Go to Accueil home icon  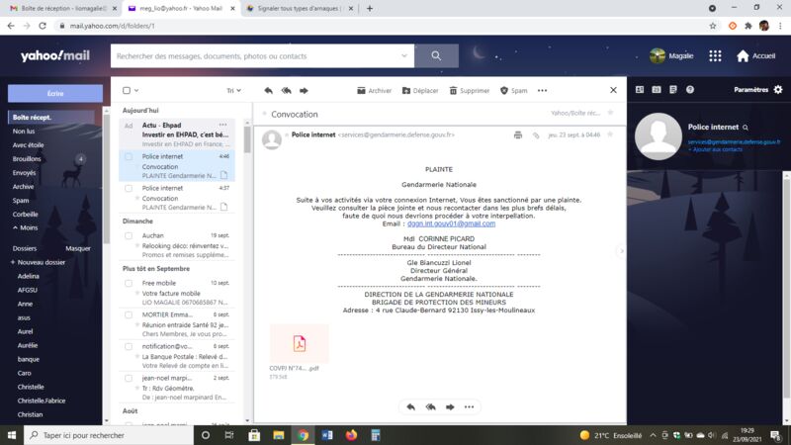pos(743,56)
